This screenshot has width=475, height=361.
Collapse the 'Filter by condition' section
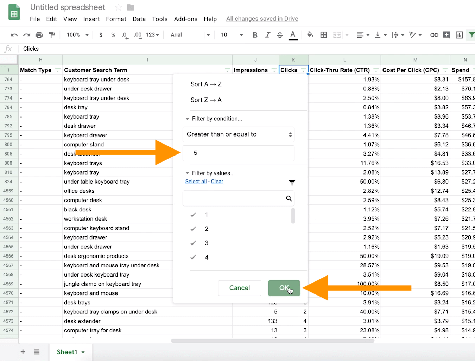click(188, 119)
